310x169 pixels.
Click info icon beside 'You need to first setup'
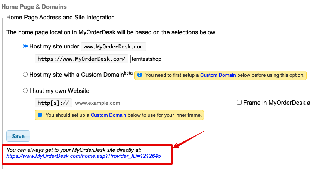[140, 75]
